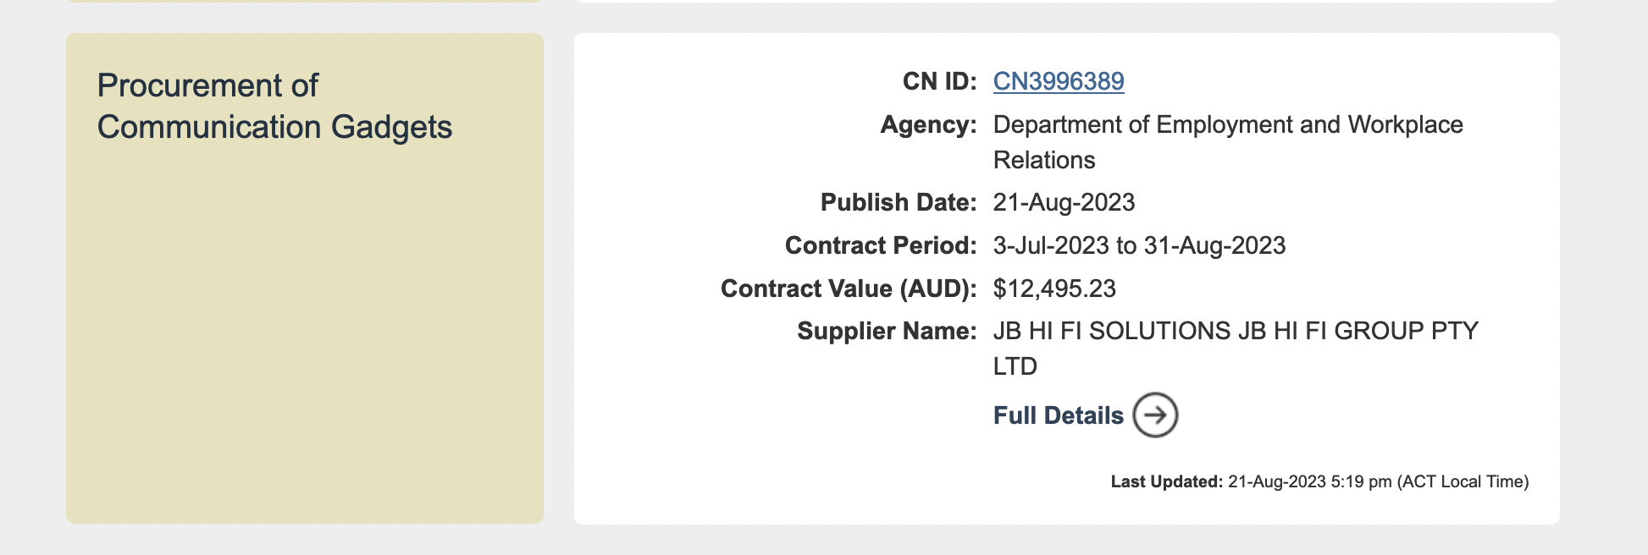Open the CN3996389 contract notice link
The image size is (1648, 555).
[x=1059, y=81]
